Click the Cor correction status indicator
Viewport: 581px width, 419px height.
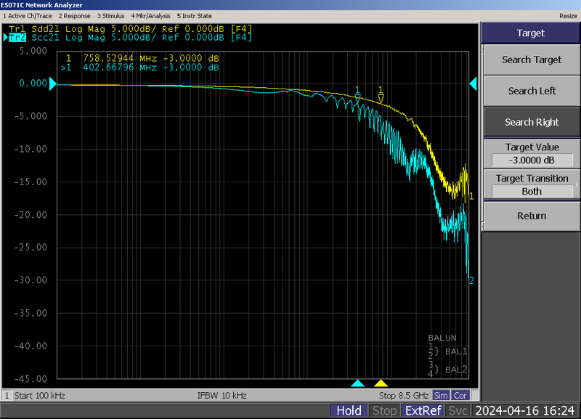click(459, 395)
